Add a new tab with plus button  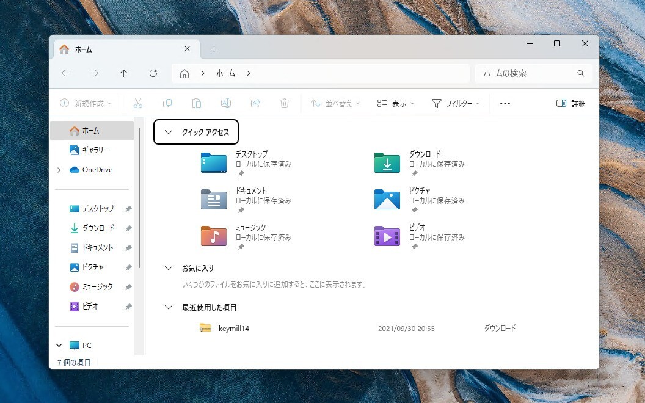pos(214,49)
